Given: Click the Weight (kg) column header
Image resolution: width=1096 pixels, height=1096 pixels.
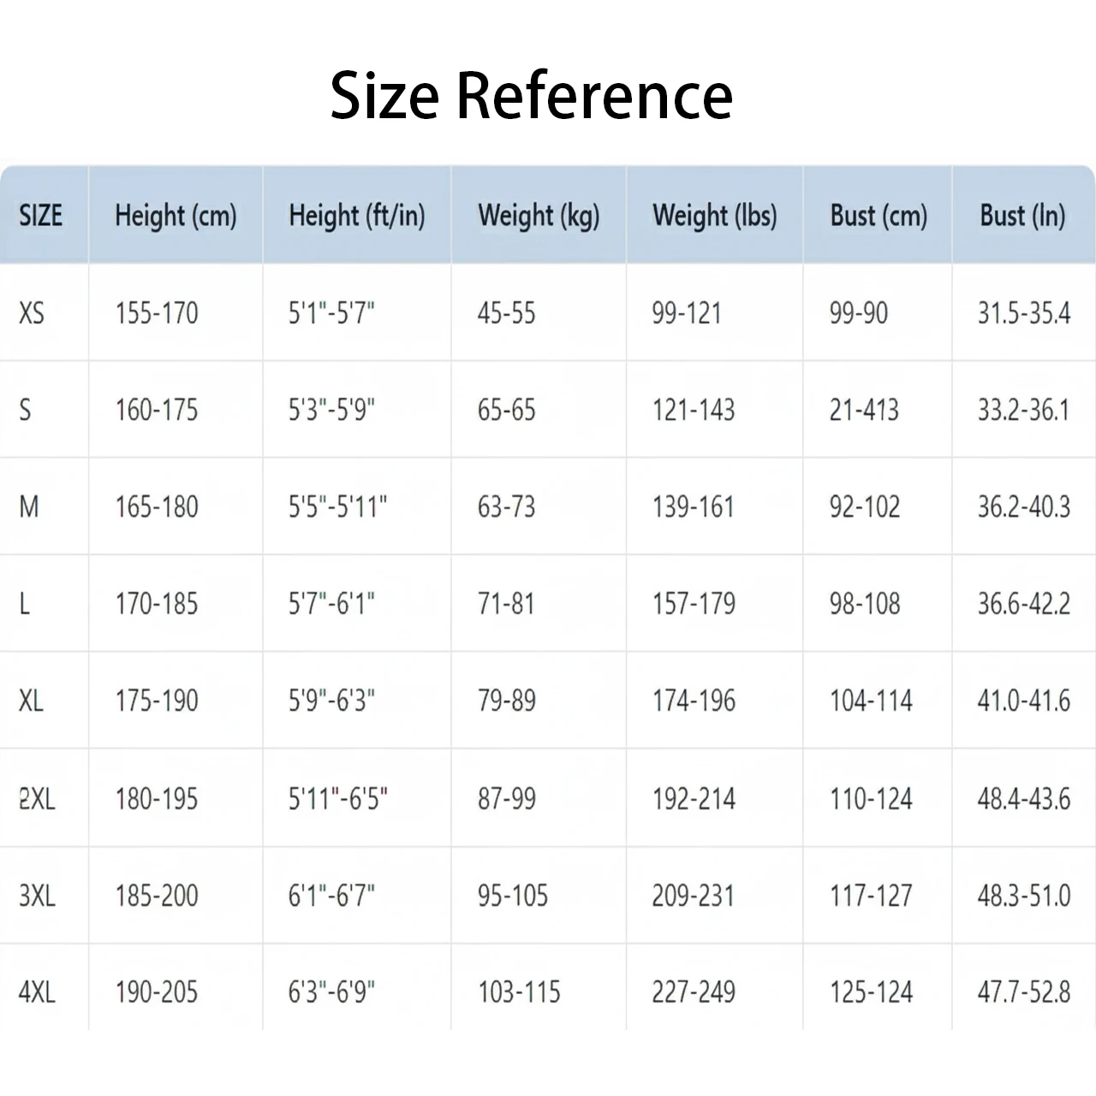Looking at the screenshot, I should click(539, 216).
